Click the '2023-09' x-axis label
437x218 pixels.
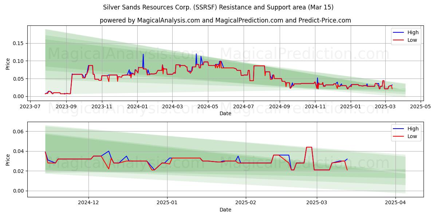pyautogui.click(x=66, y=107)
